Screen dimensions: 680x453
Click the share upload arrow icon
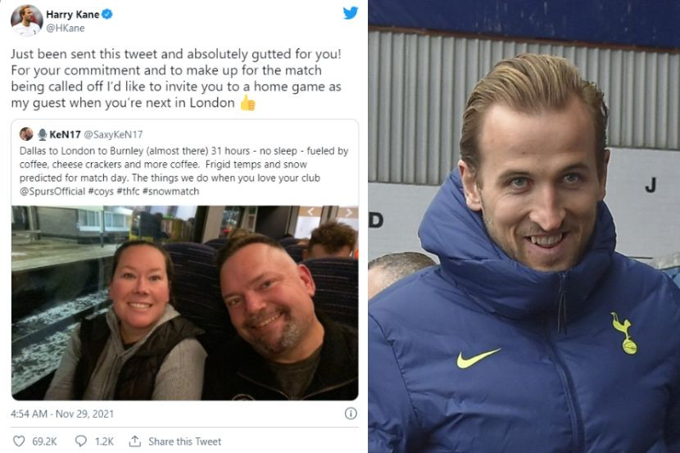[x=135, y=442]
